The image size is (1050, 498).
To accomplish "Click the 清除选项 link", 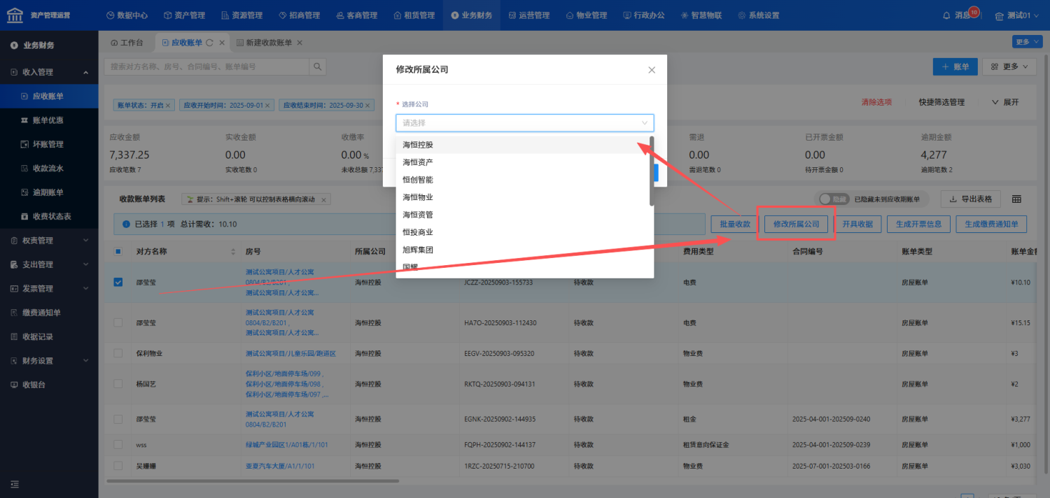I will tap(876, 103).
